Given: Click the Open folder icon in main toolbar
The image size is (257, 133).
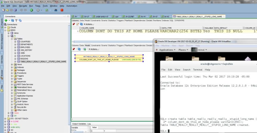Looking at the screenshot, I should pos(7,10).
